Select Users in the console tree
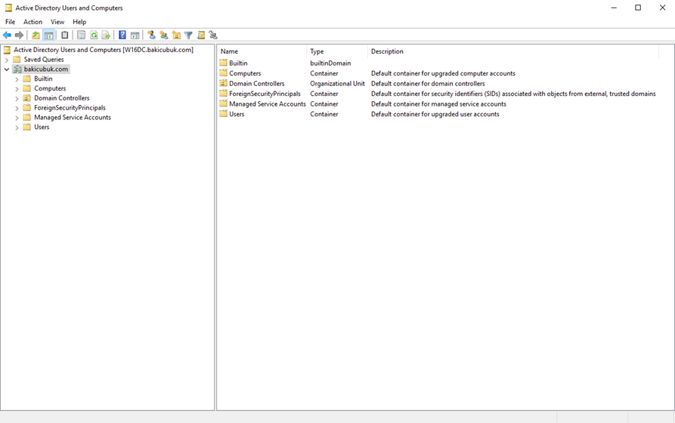The image size is (675, 423). tap(42, 127)
